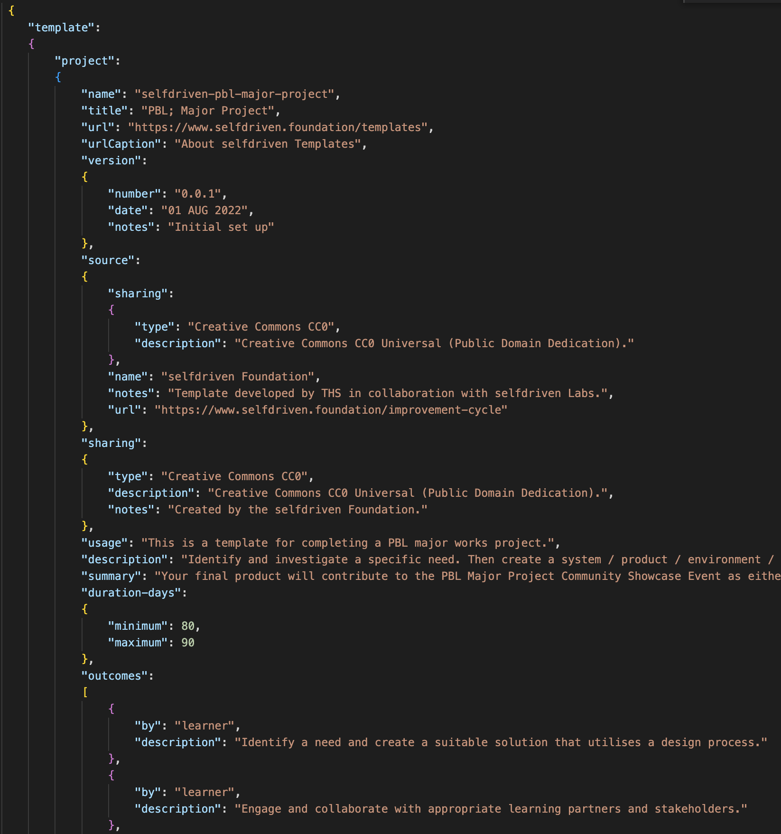Click the "selfdriven-pbl-major-project" name value
The image size is (781, 834).
click(x=235, y=94)
